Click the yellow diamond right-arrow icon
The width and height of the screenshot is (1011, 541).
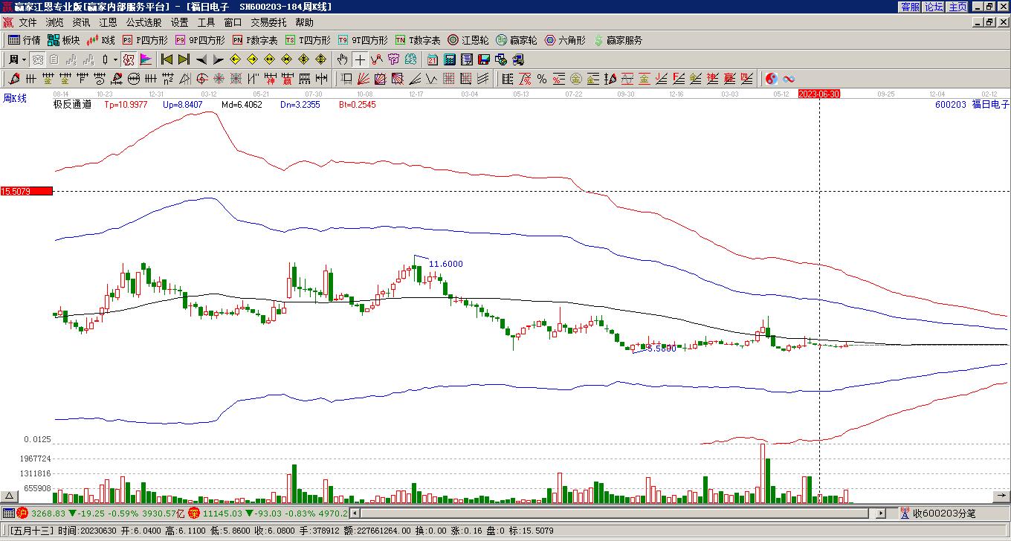[x=253, y=59]
